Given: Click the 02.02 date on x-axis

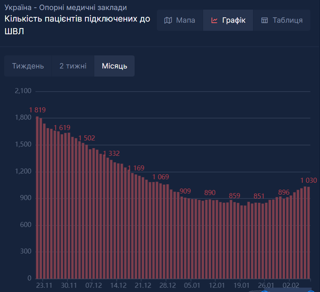Looking at the screenshot, I should tap(291, 285).
